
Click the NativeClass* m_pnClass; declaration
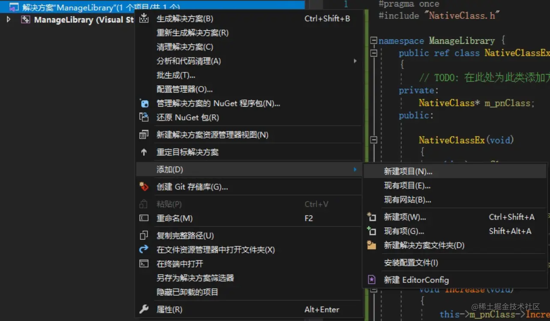477,103
